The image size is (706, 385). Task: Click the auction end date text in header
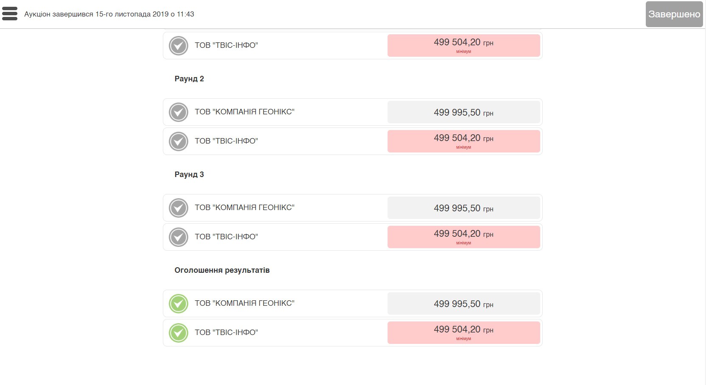point(109,14)
